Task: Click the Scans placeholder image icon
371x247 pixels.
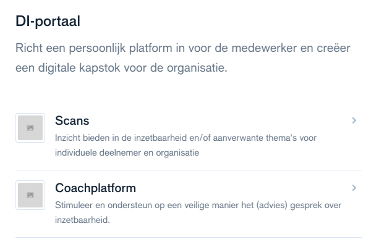Action: 30,128
